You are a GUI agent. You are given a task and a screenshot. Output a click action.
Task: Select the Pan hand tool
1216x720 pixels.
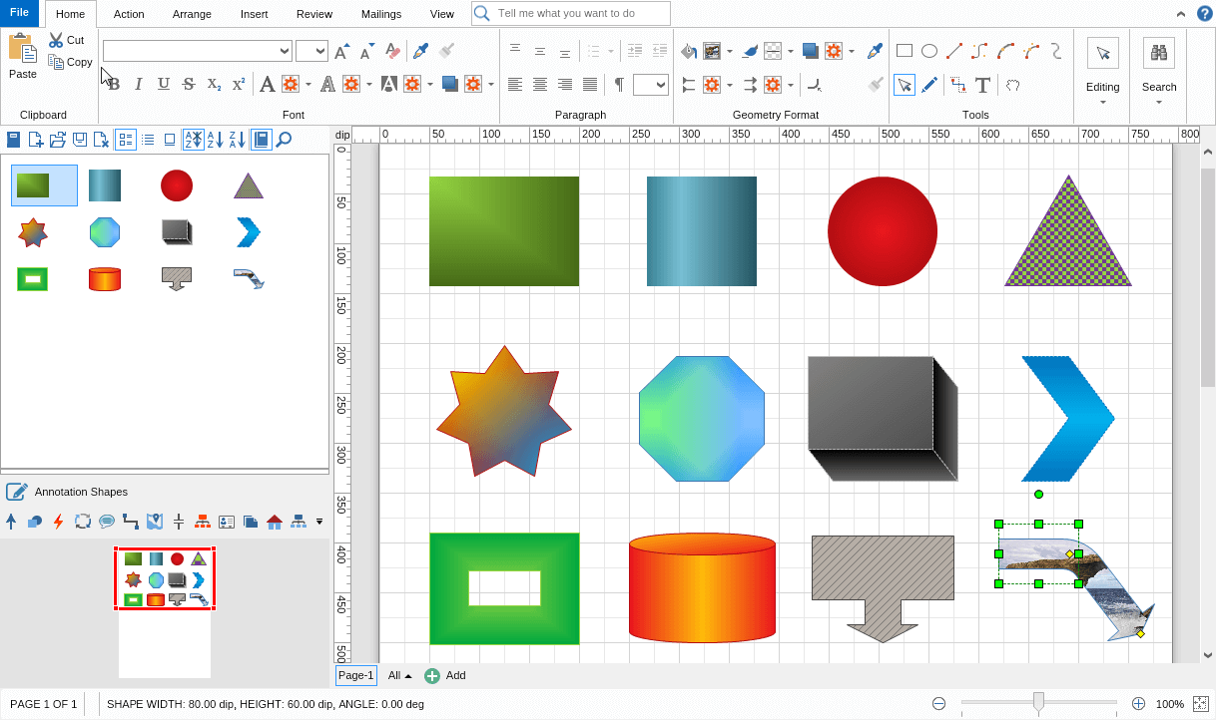coord(1012,85)
